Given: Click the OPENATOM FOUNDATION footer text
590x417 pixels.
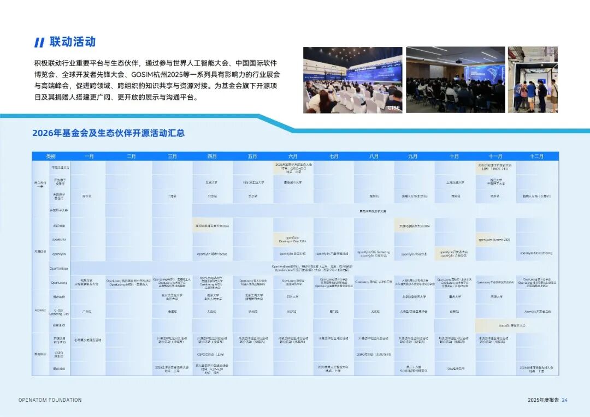Looking at the screenshot, I should [x=50, y=400].
